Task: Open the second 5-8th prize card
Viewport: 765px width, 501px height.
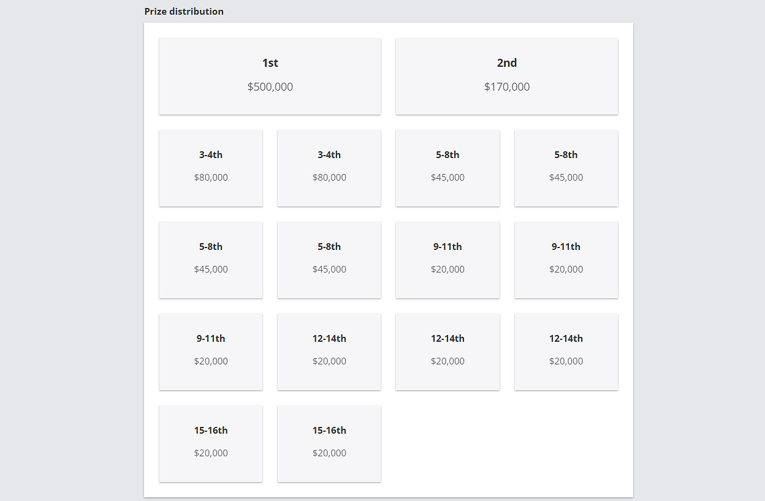Action: coord(566,168)
